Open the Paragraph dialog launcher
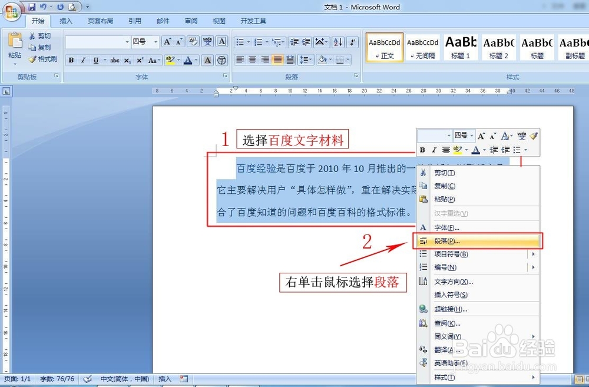Viewport: 589px width, 387px height. 356,76
